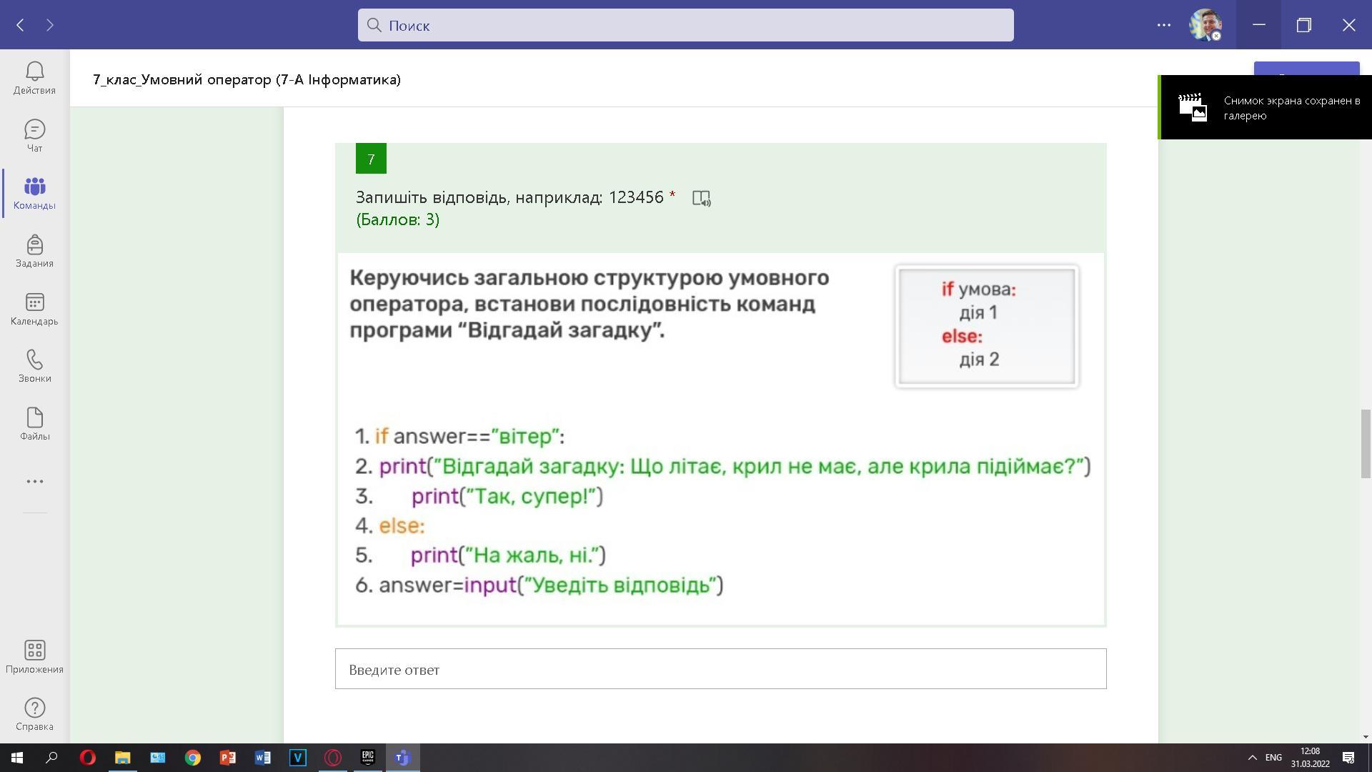
Task: Click the vertical scrollbar thumb
Action: coord(1366,443)
